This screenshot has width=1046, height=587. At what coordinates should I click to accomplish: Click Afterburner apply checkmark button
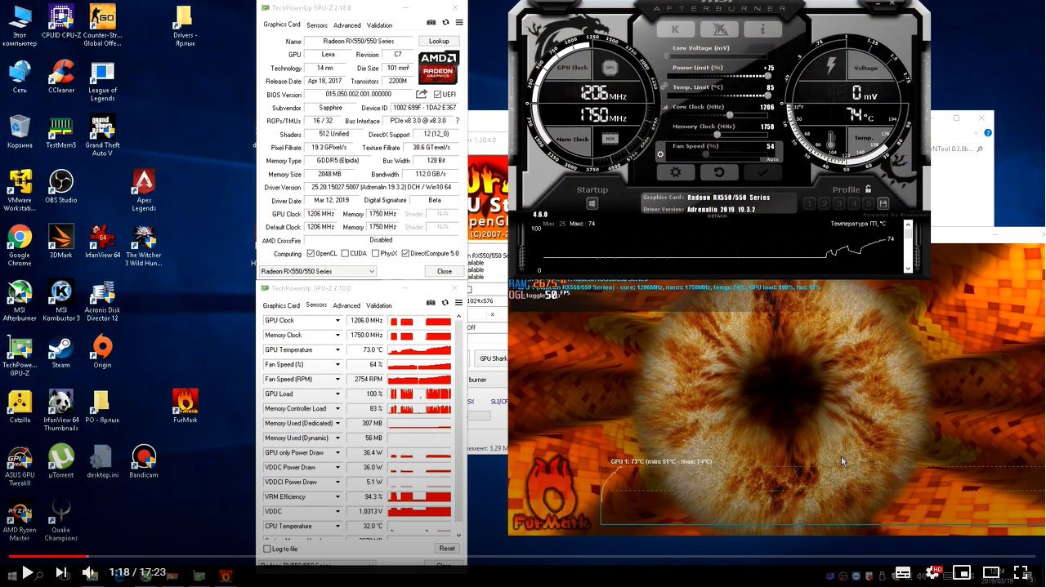click(x=762, y=172)
